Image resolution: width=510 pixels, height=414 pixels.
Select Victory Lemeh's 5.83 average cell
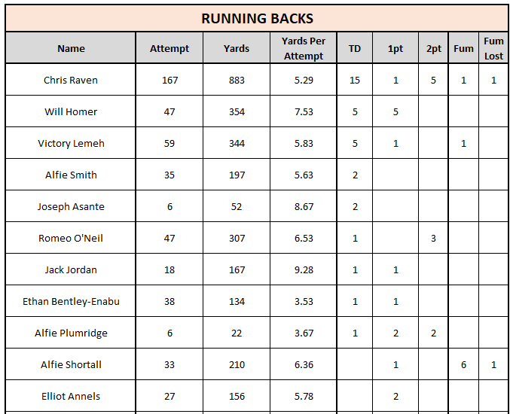[304, 144]
